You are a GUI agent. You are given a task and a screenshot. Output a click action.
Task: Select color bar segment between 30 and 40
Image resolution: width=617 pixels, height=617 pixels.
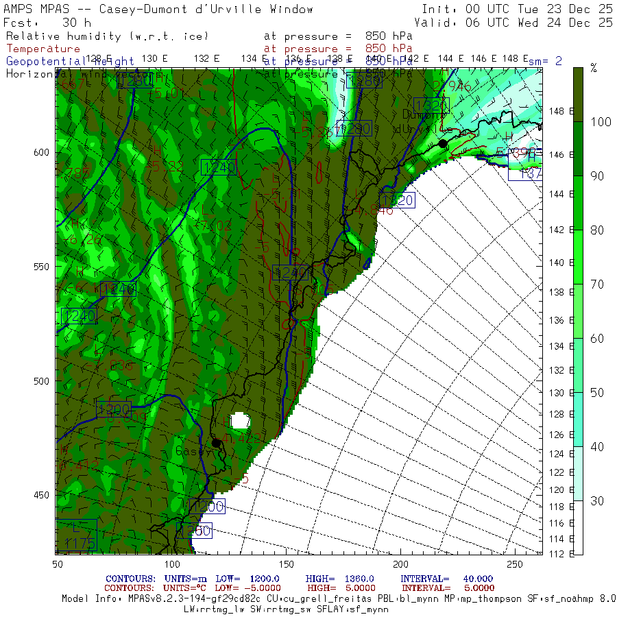tap(578, 474)
